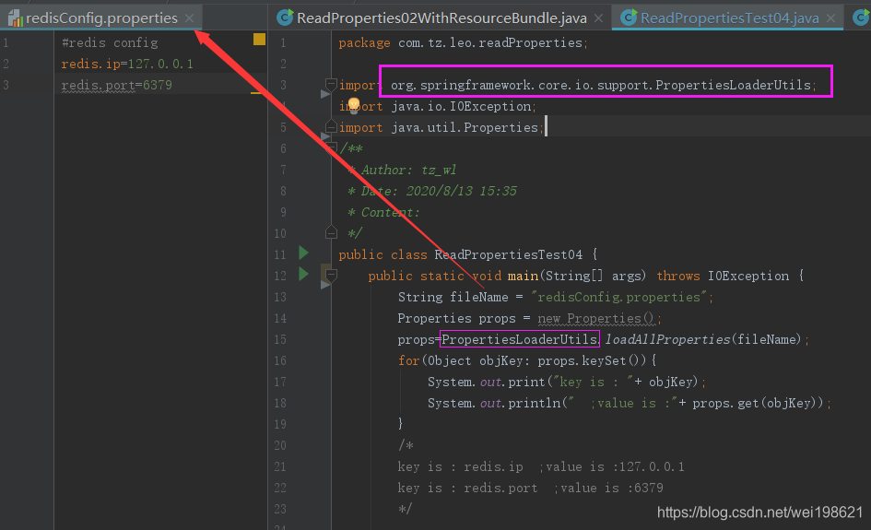This screenshot has height=530, width=871.
Task: Click the Date: 2020/8/13 15:35 comment
Action: coord(439,191)
